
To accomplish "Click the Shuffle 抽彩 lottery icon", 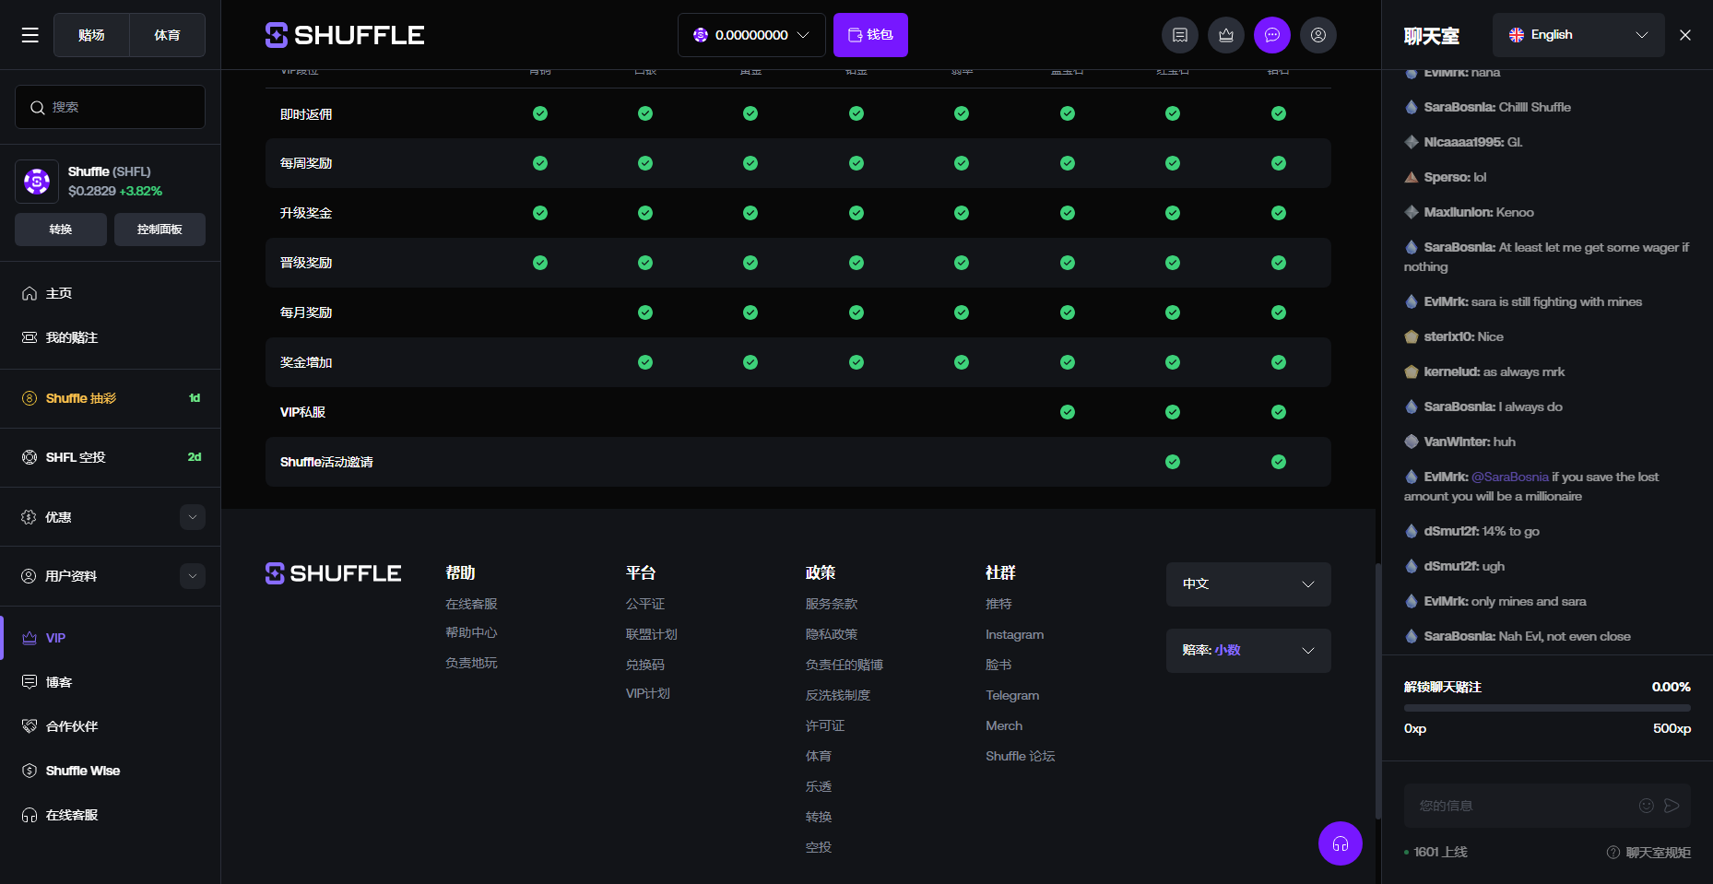I will click(x=30, y=398).
